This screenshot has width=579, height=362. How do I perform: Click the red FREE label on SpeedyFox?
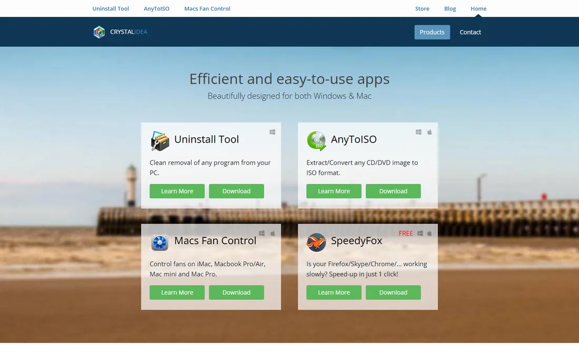tap(406, 233)
